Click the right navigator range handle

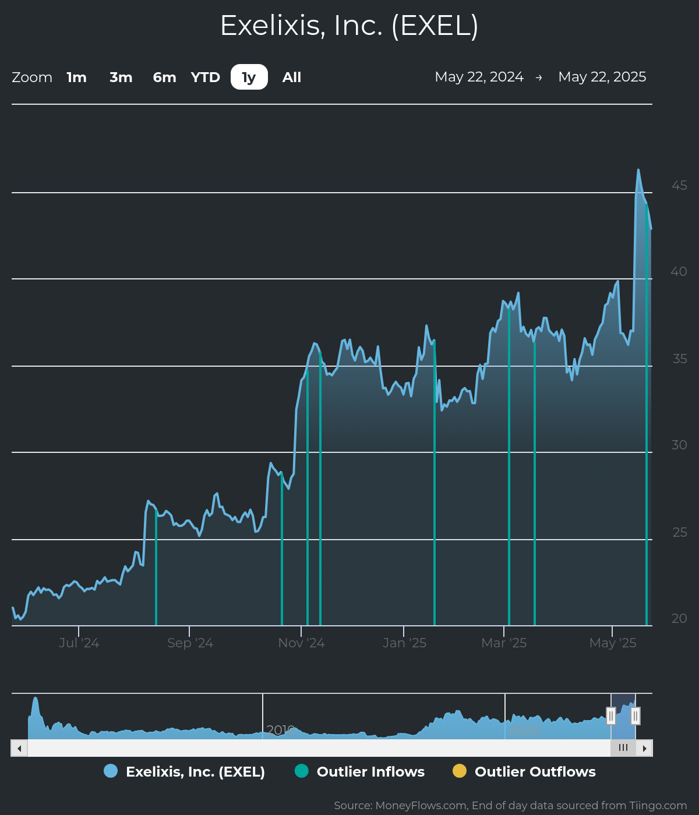click(636, 715)
